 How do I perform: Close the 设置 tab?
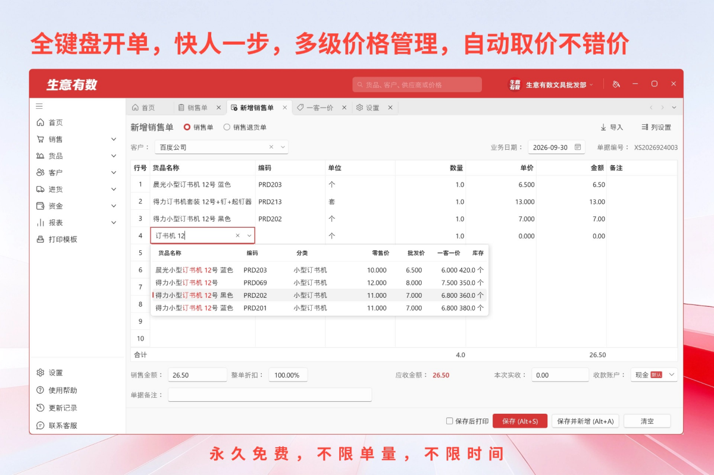(x=390, y=108)
